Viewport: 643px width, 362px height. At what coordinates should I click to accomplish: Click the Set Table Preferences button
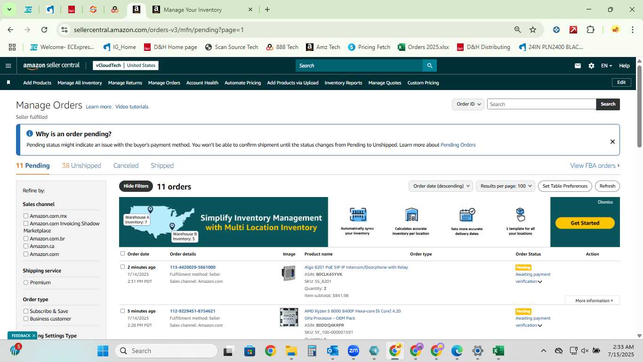click(565, 186)
